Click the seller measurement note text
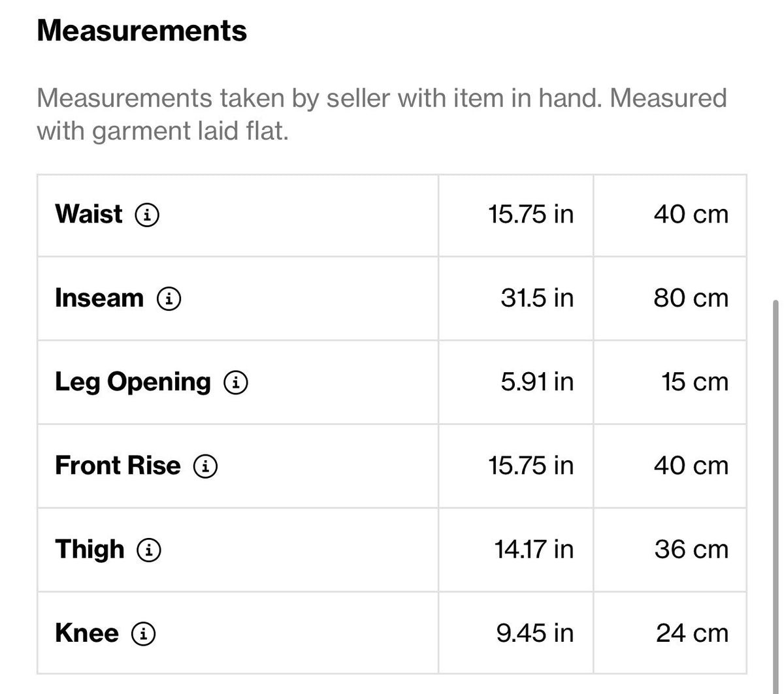The height and width of the screenshot is (694, 784). tap(382, 115)
